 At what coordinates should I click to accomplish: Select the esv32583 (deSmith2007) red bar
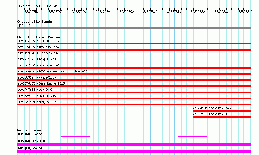pos(222,117)
